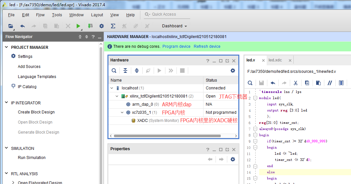Open Settings gear in main toolbar
This screenshot has width=351, height=184.
(x=102, y=26)
